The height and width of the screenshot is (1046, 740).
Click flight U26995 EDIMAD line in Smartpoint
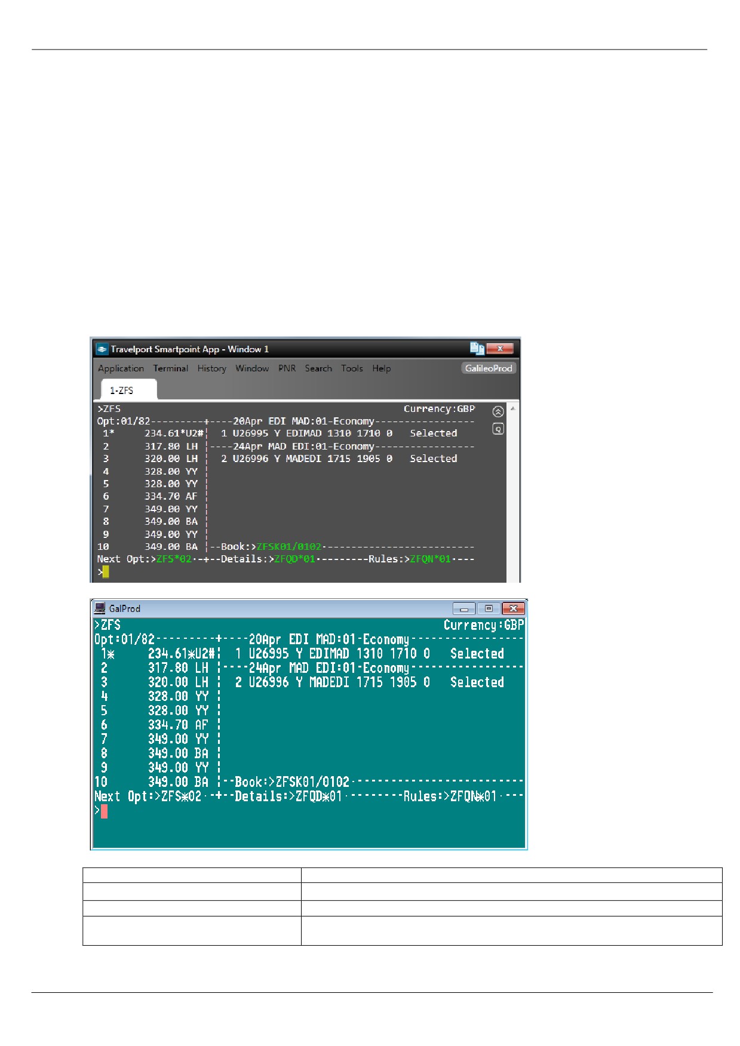[339, 433]
